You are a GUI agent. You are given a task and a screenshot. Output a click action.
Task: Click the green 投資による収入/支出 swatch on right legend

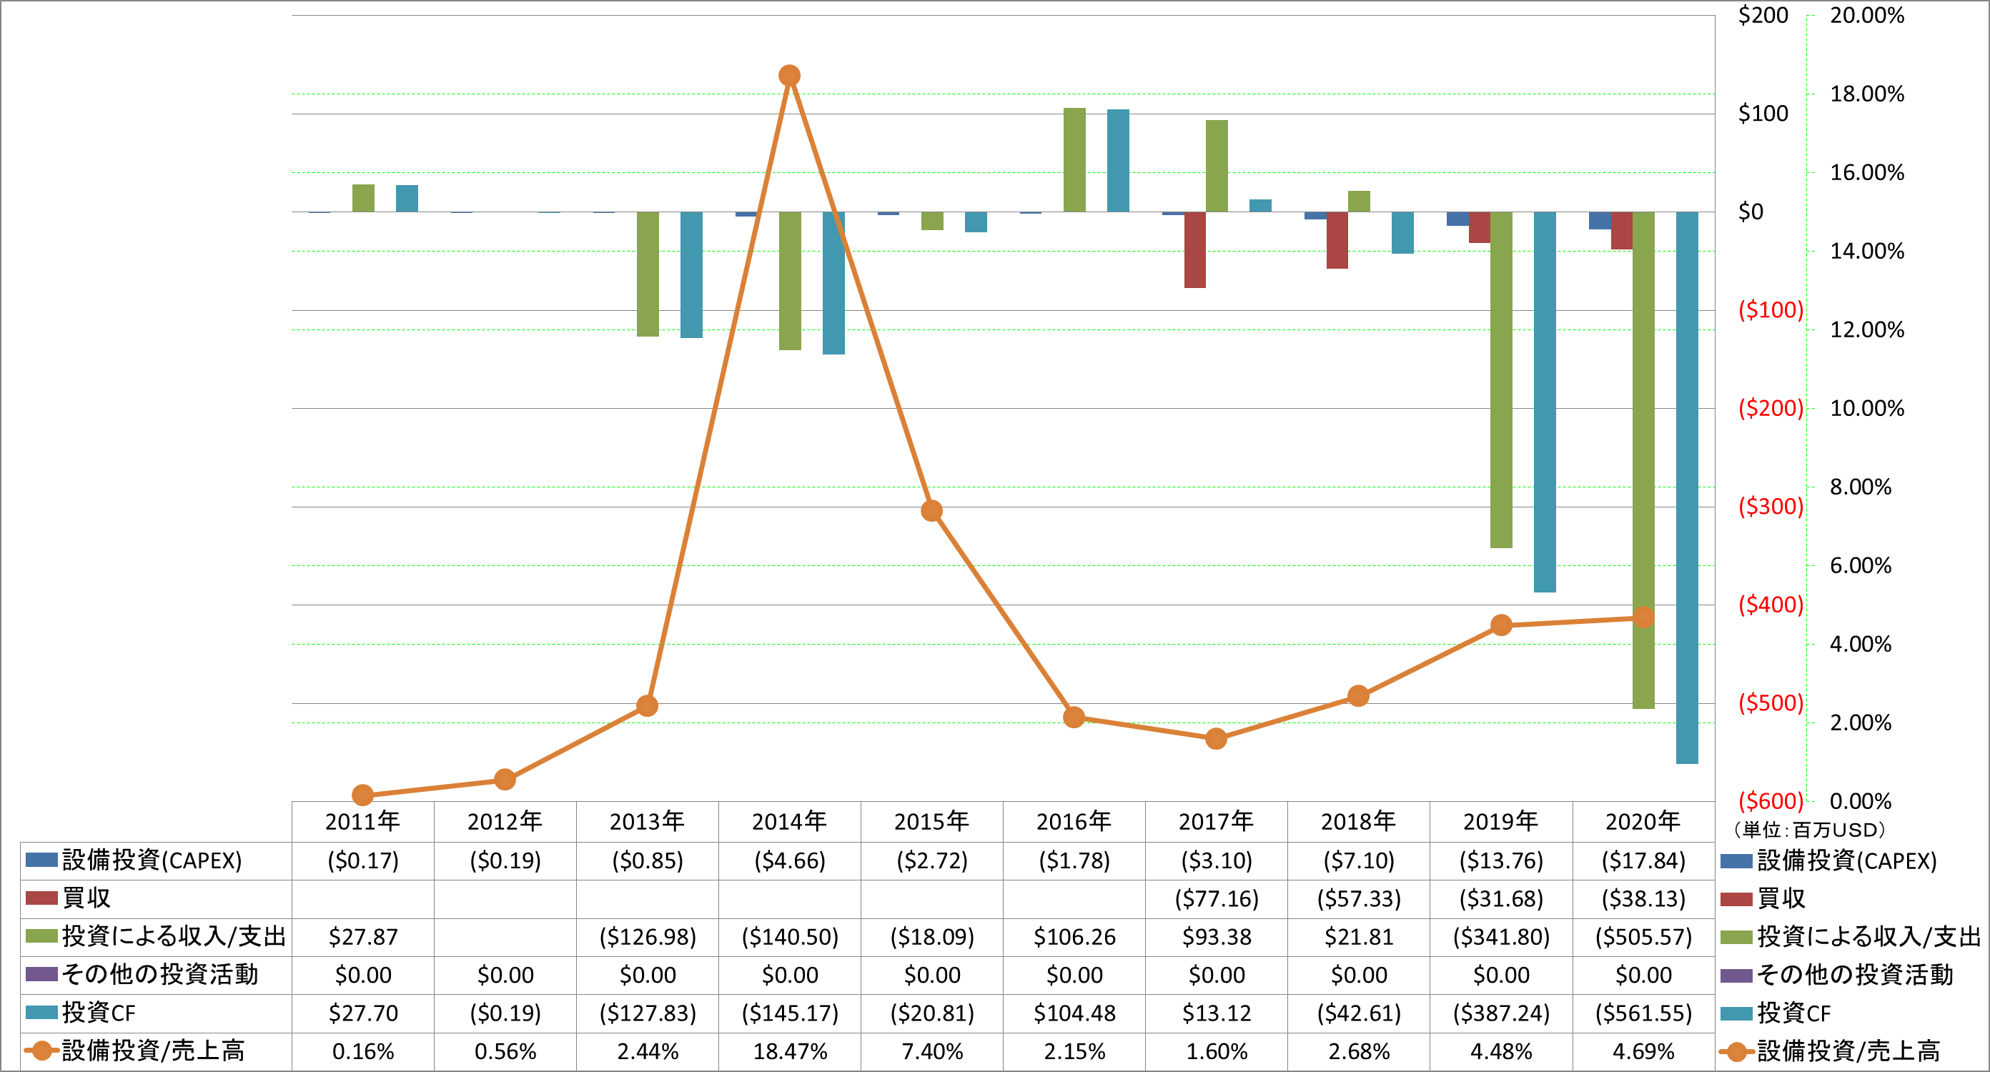click(1737, 937)
